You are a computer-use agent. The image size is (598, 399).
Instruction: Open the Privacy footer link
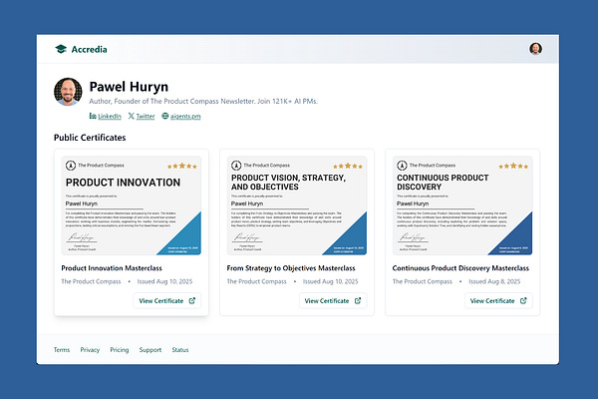coord(90,350)
